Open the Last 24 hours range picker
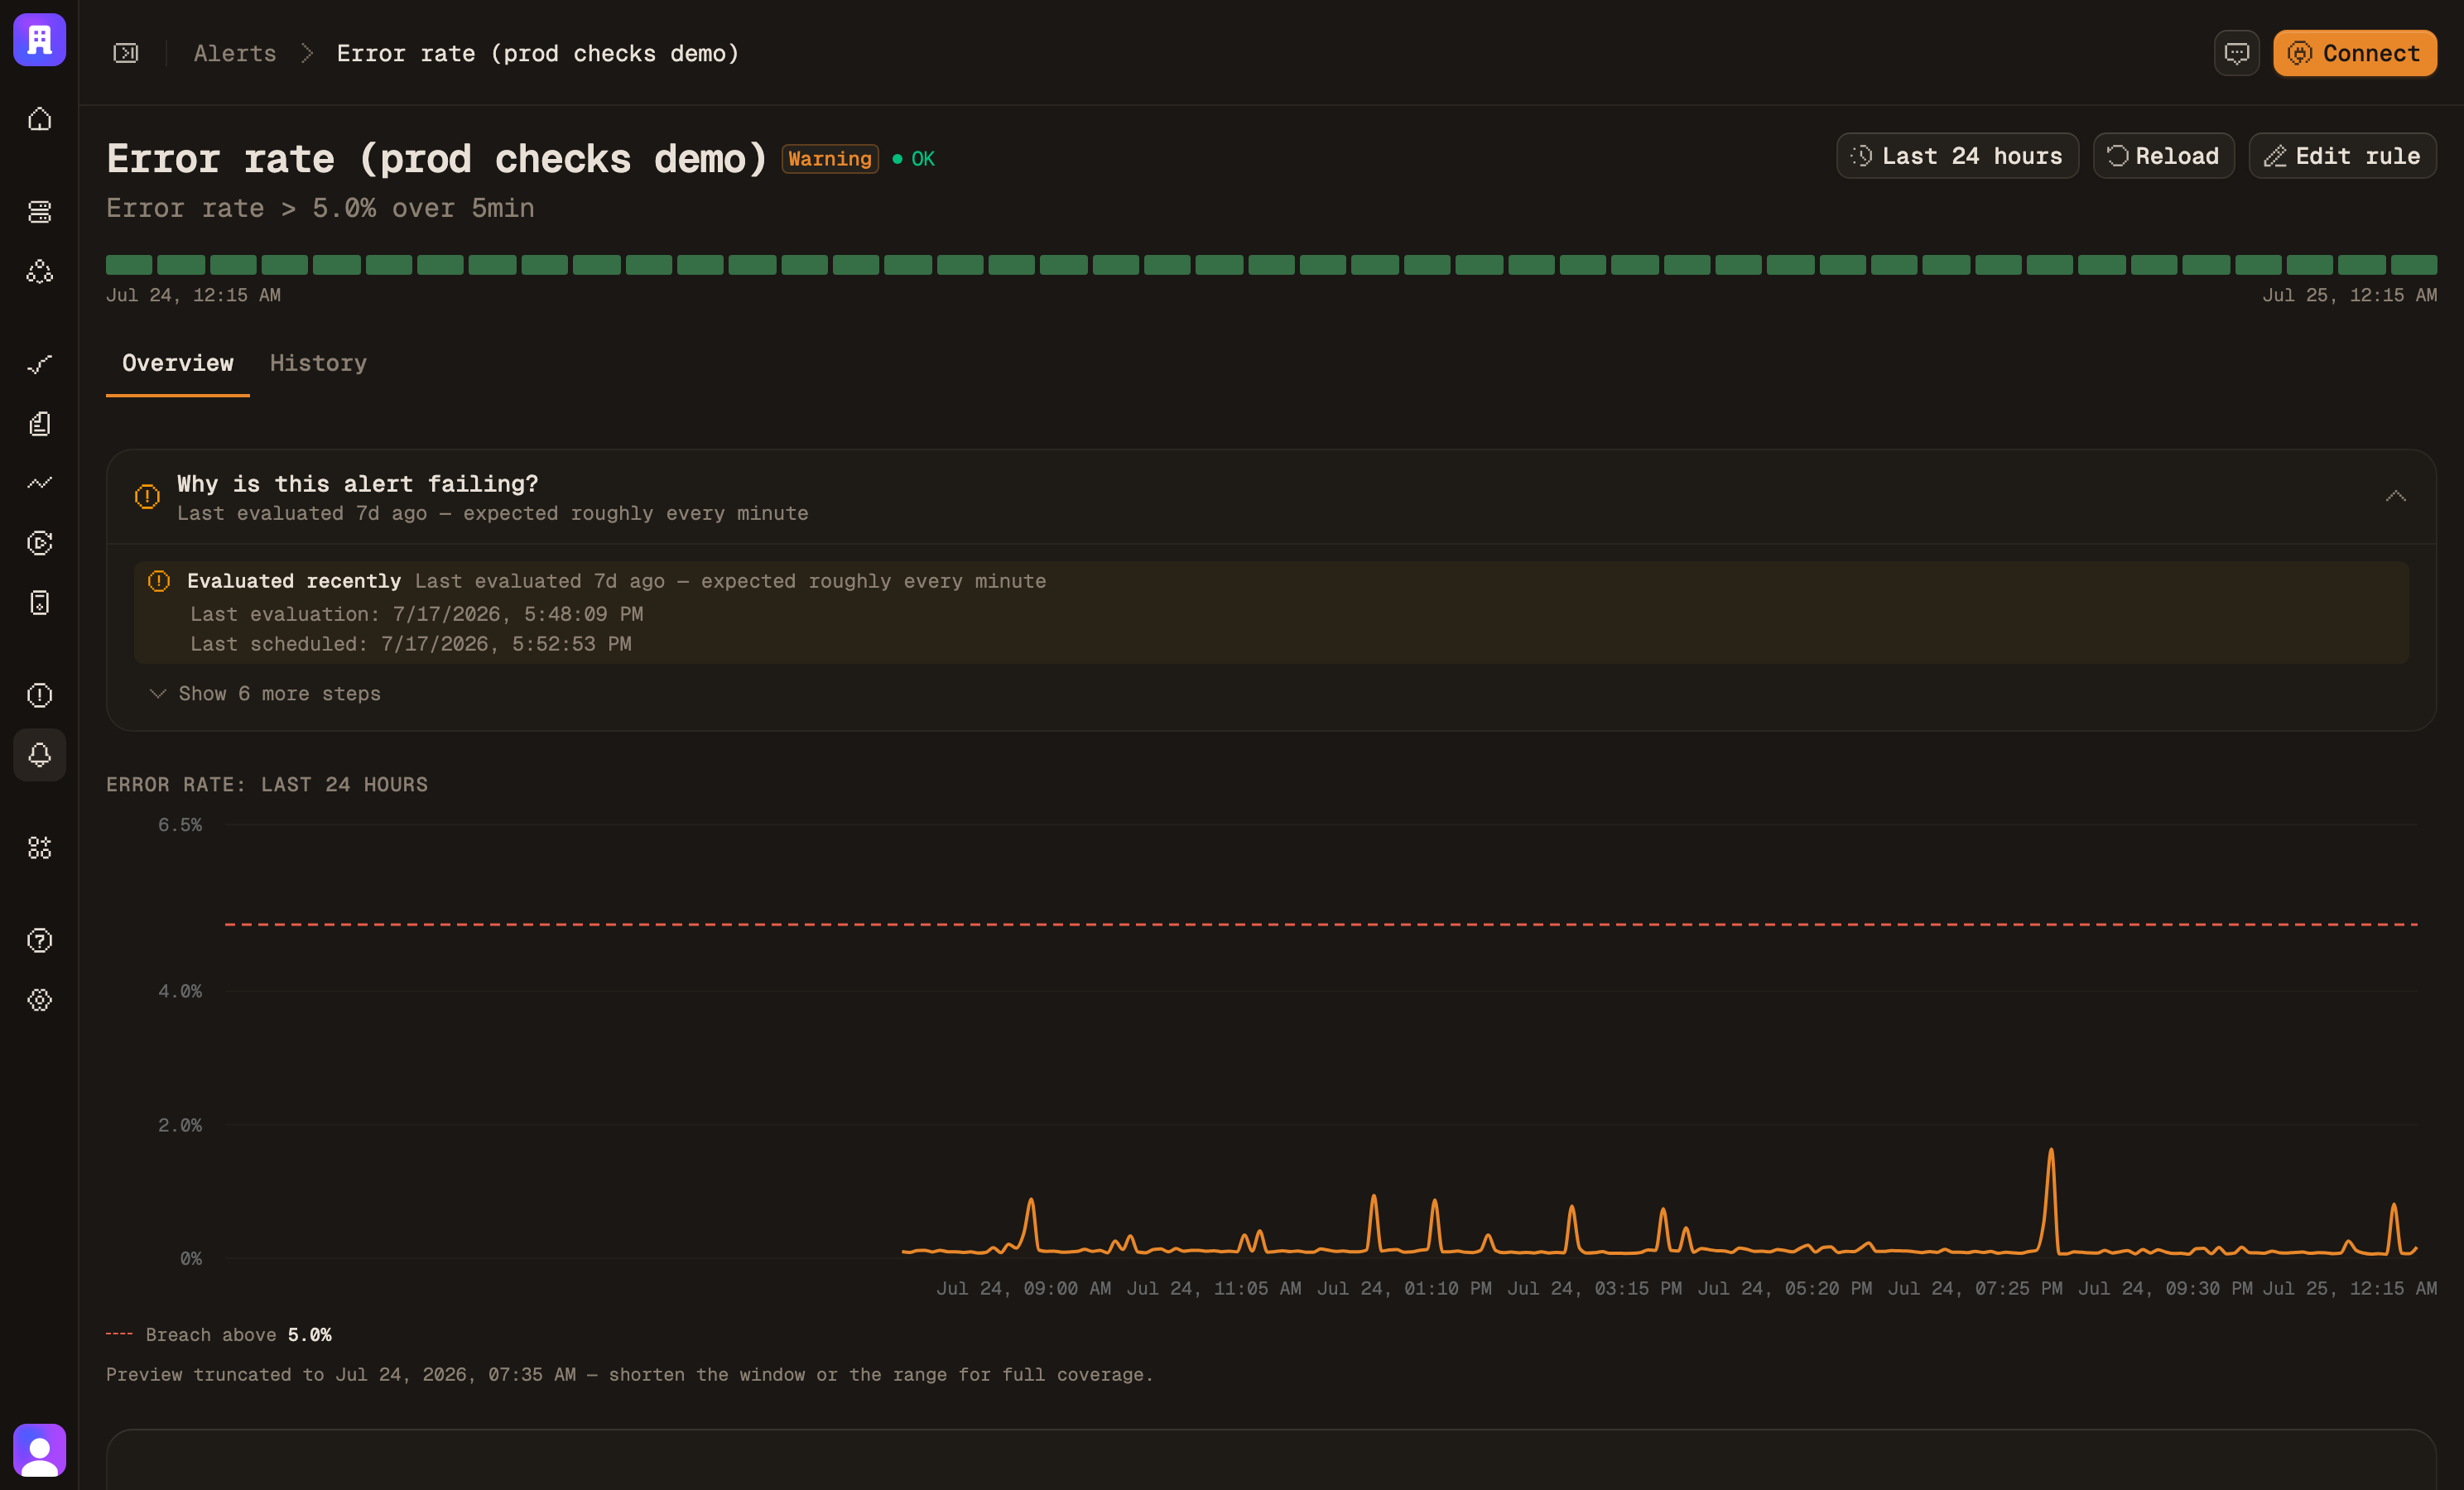Screen dimensions: 2464x1490 pos(1957,156)
